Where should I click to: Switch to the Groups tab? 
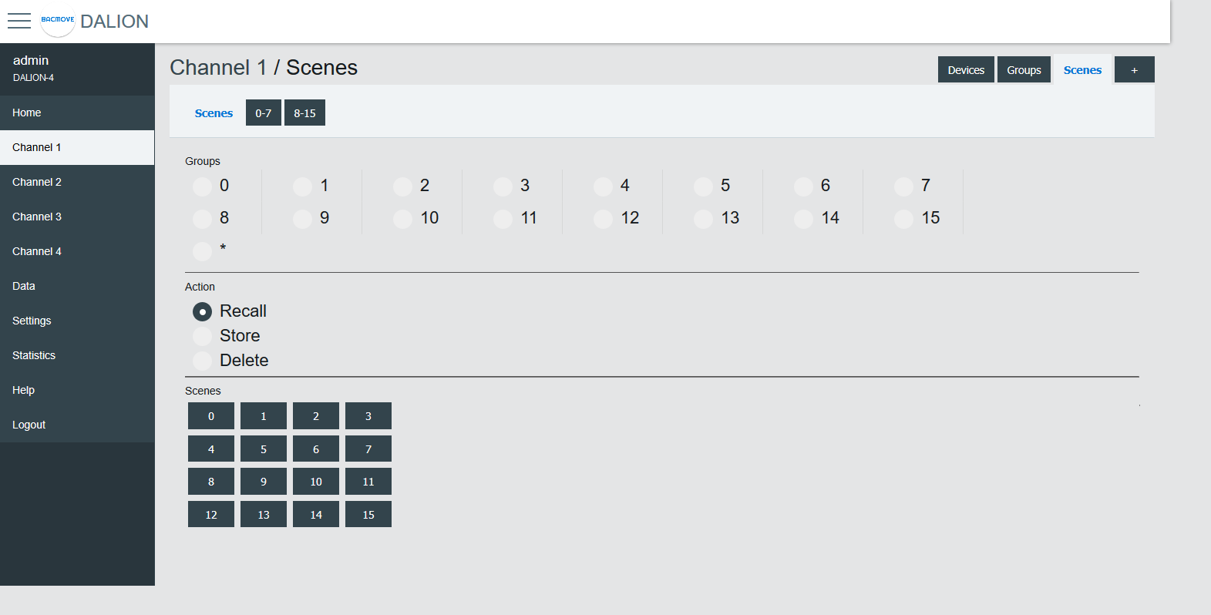tap(1024, 70)
